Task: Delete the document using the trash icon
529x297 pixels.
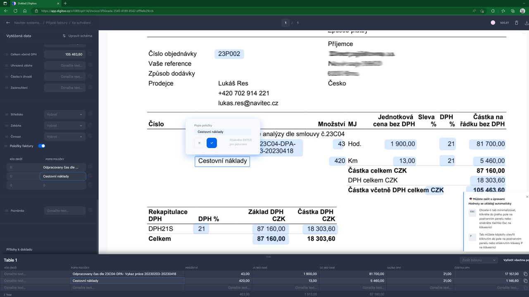Action: (x=516, y=23)
